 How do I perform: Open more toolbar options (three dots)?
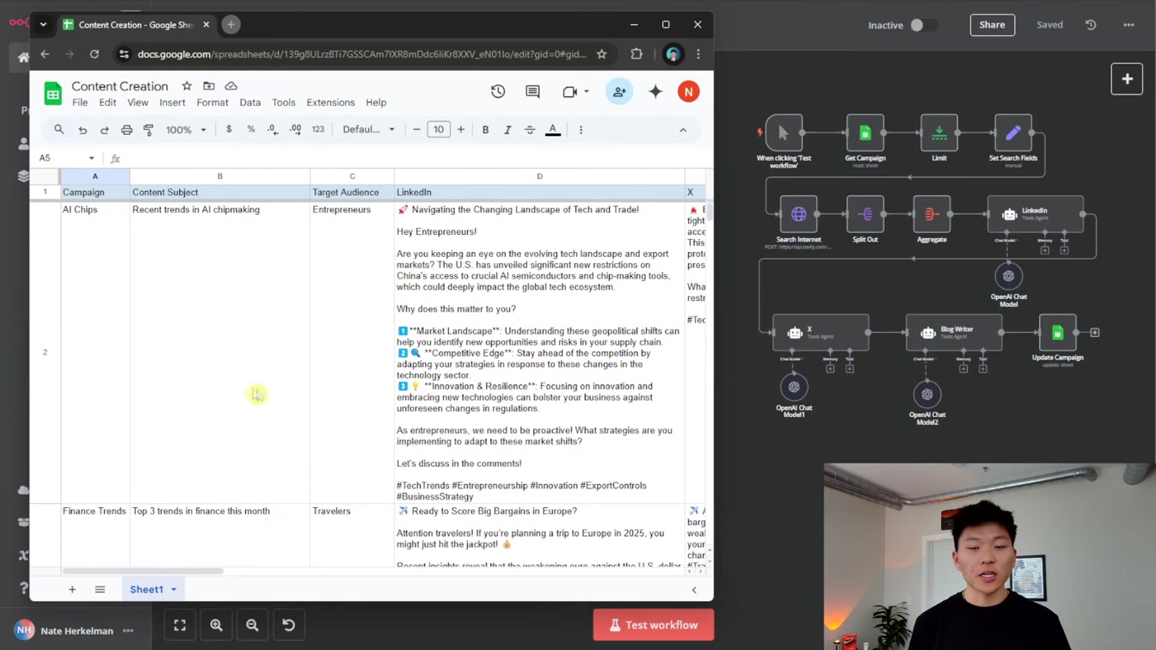pyautogui.click(x=581, y=130)
